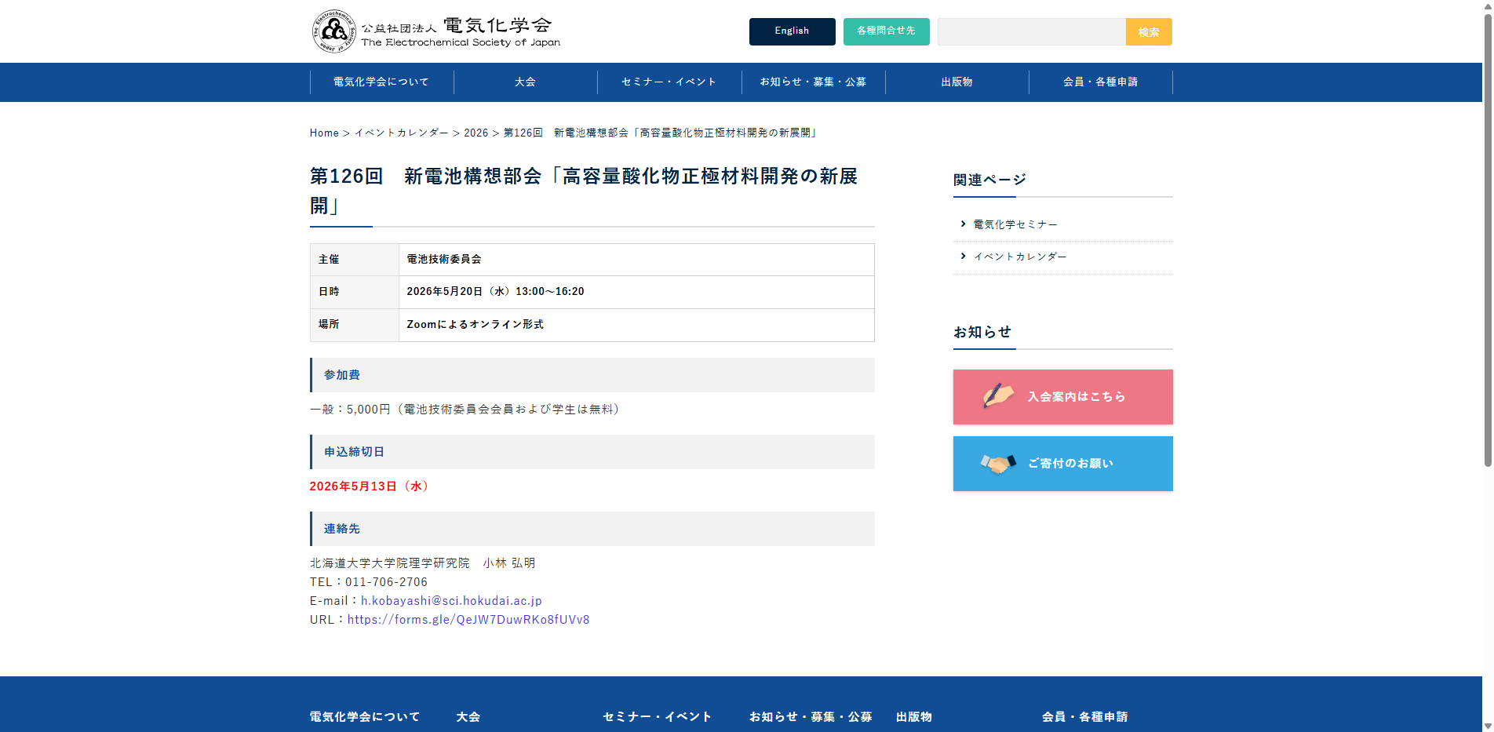The width and height of the screenshot is (1494, 732).
Task: Select 大会 in the main navigation
Action: tap(525, 82)
